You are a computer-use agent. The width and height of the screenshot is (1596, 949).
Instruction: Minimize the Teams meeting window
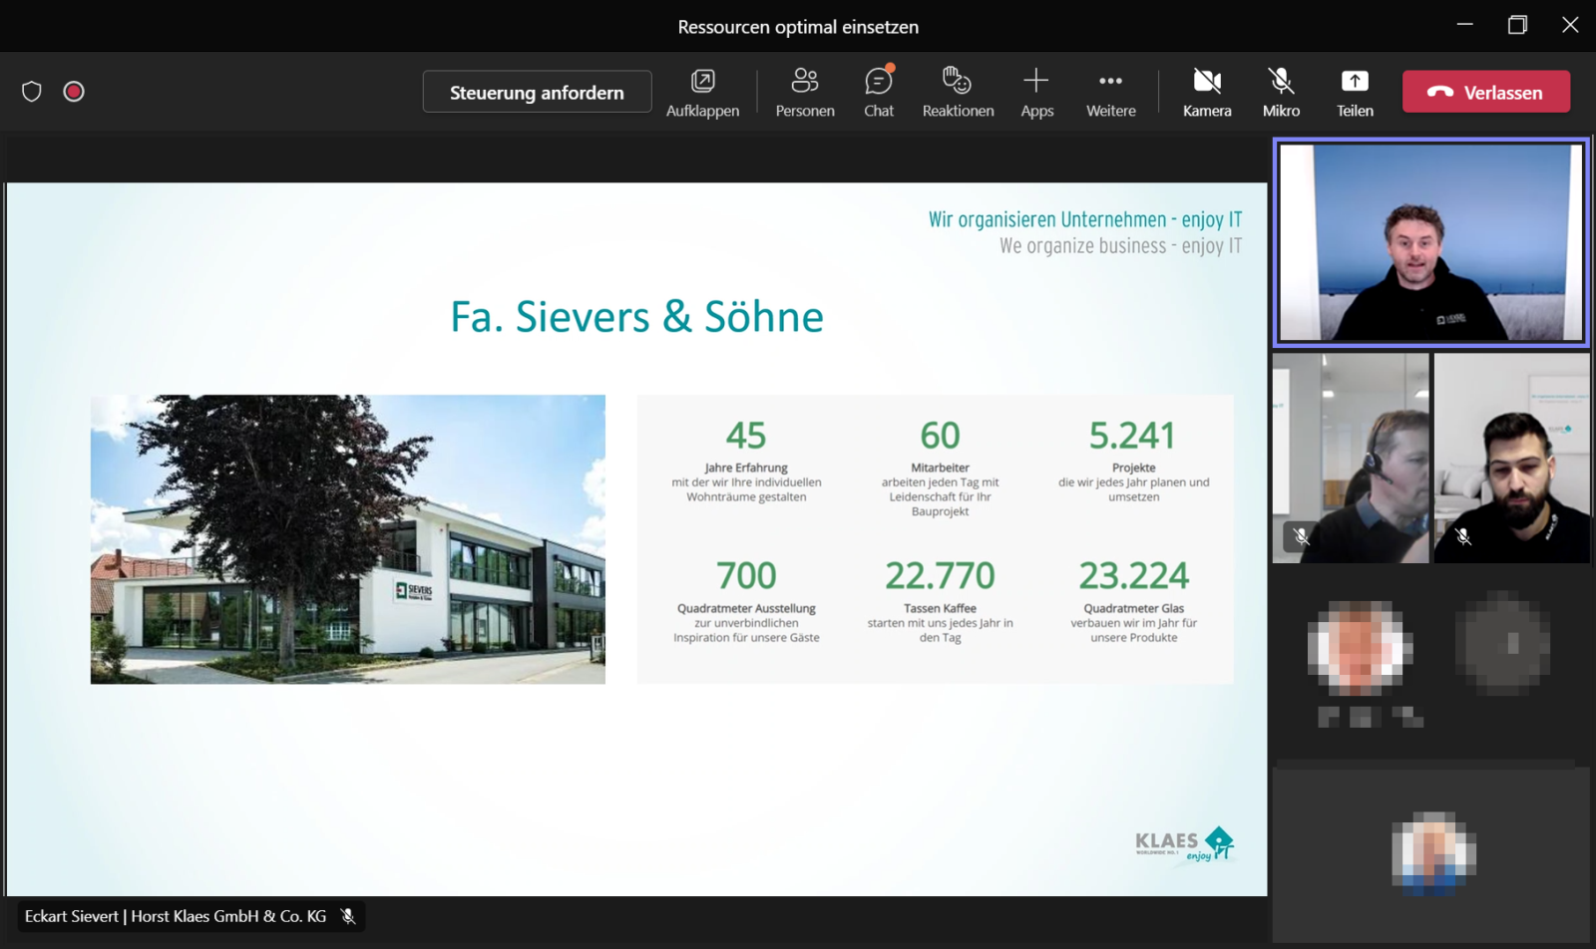(1464, 25)
